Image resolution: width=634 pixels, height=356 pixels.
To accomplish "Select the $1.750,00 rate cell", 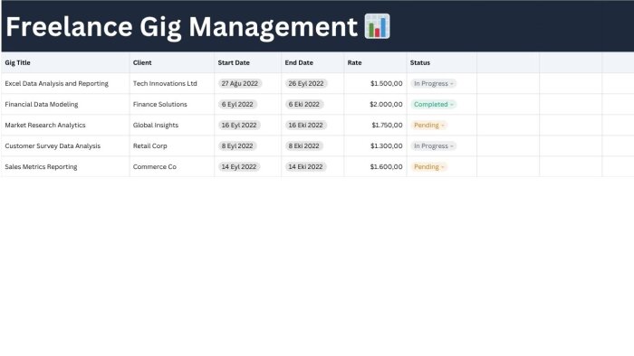I will (375, 126).
